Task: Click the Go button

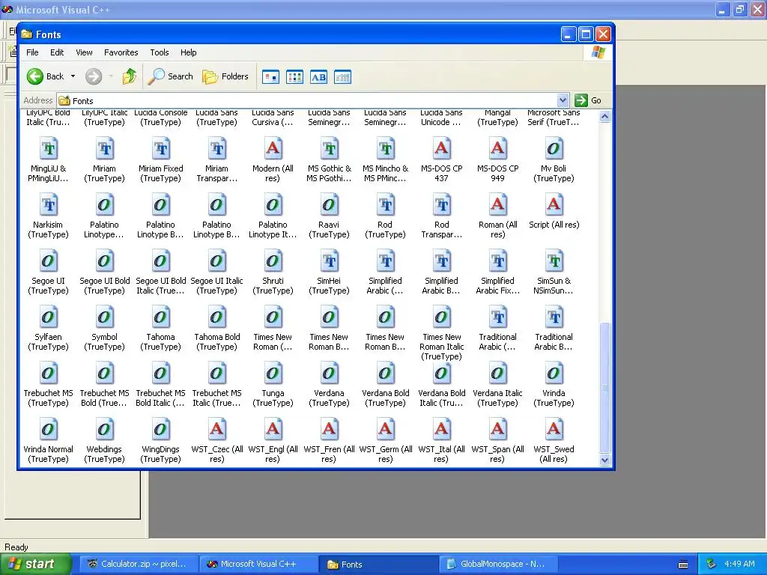Action: [589, 100]
